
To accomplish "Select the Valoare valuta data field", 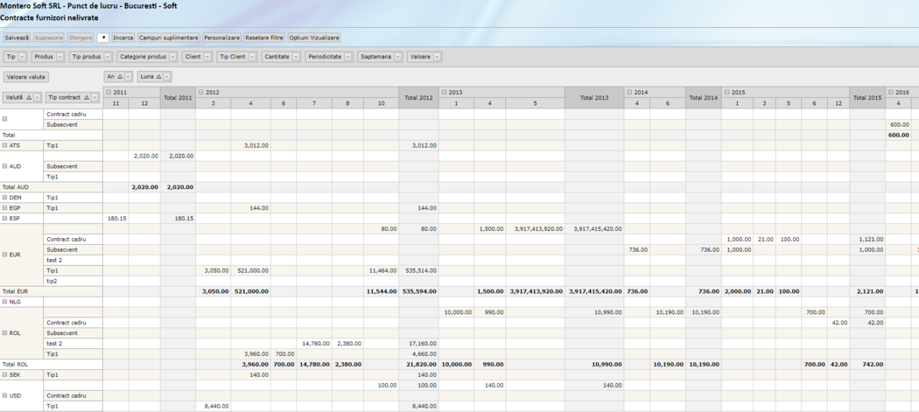I will 25,77.
